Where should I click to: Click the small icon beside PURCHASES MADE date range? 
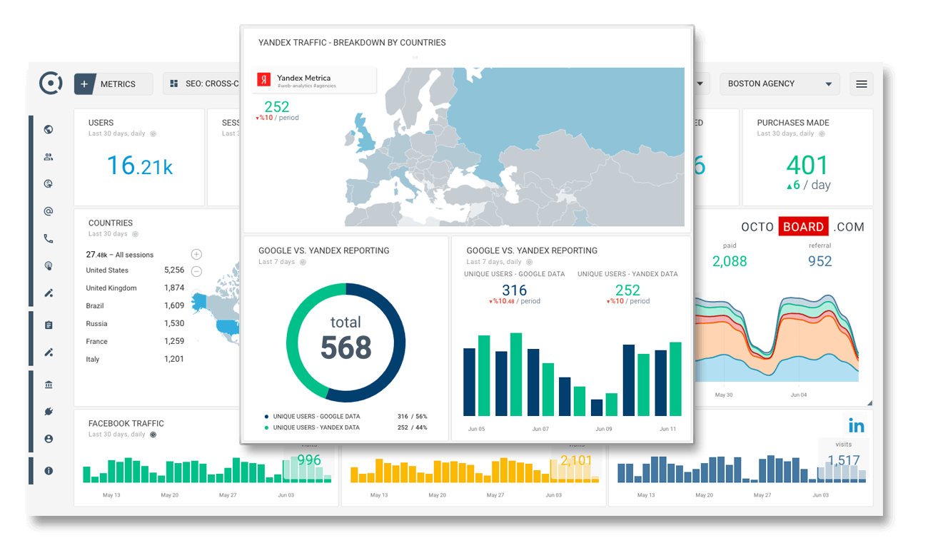pyautogui.click(x=822, y=134)
